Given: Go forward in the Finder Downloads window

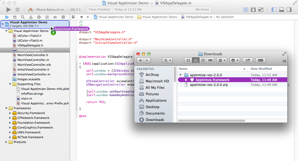Looking at the screenshot, I should point(147,60).
